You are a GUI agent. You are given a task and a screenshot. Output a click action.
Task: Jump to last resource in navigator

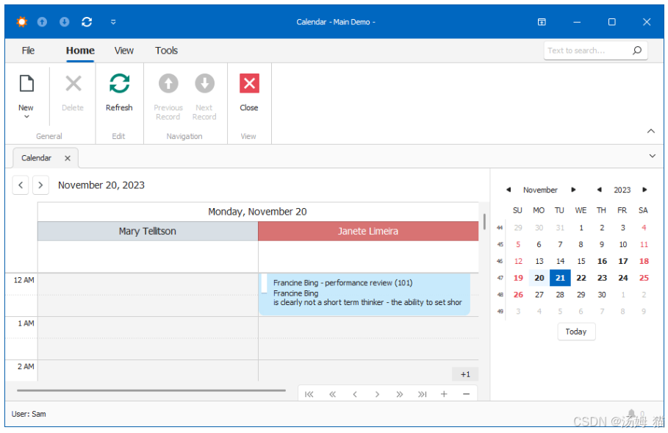tap(423, 394)
